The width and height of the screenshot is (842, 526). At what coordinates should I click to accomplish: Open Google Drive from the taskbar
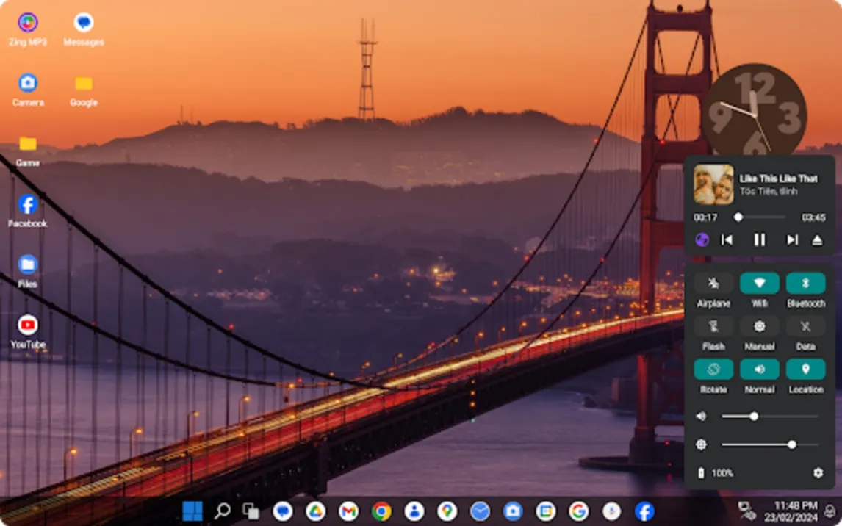pyautogui.click(x=316, y=511)
